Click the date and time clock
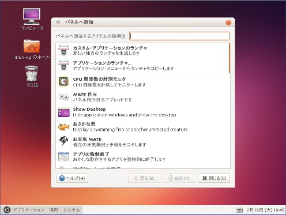The image size is (286, 215). pyautogui.click(x=265, y=210)
